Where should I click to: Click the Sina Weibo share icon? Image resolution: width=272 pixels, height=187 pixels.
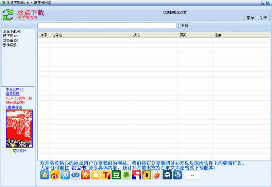(55, 175)
